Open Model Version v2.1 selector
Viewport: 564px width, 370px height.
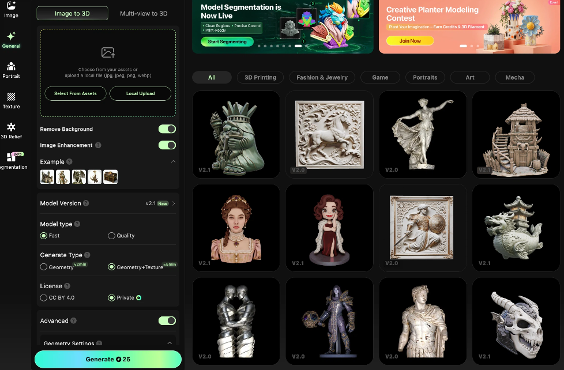click(160, 203)
